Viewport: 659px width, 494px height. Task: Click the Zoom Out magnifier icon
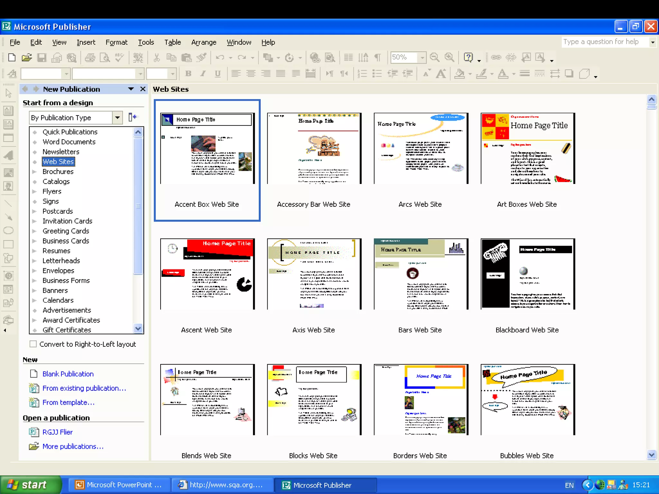(x=434, y=58)
